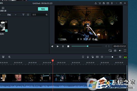Expand the 录制 record dropdown
The height and width of the screenshot is (91, 137).
tap(15, 15)
